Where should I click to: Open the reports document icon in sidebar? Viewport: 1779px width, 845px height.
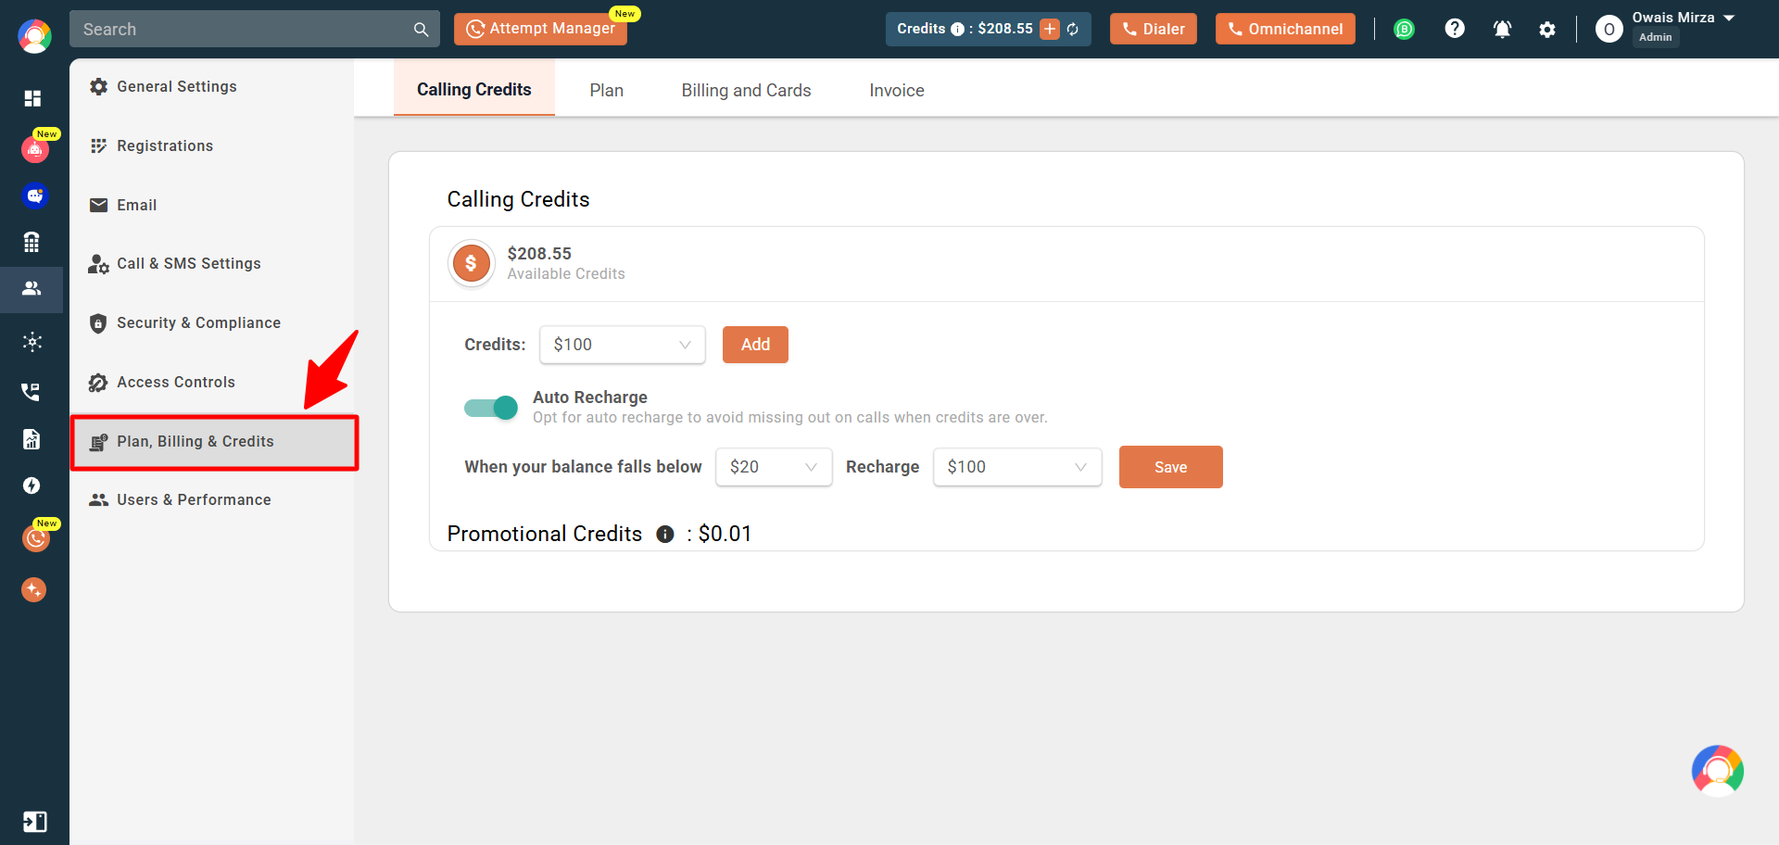(x=32, y=438)
